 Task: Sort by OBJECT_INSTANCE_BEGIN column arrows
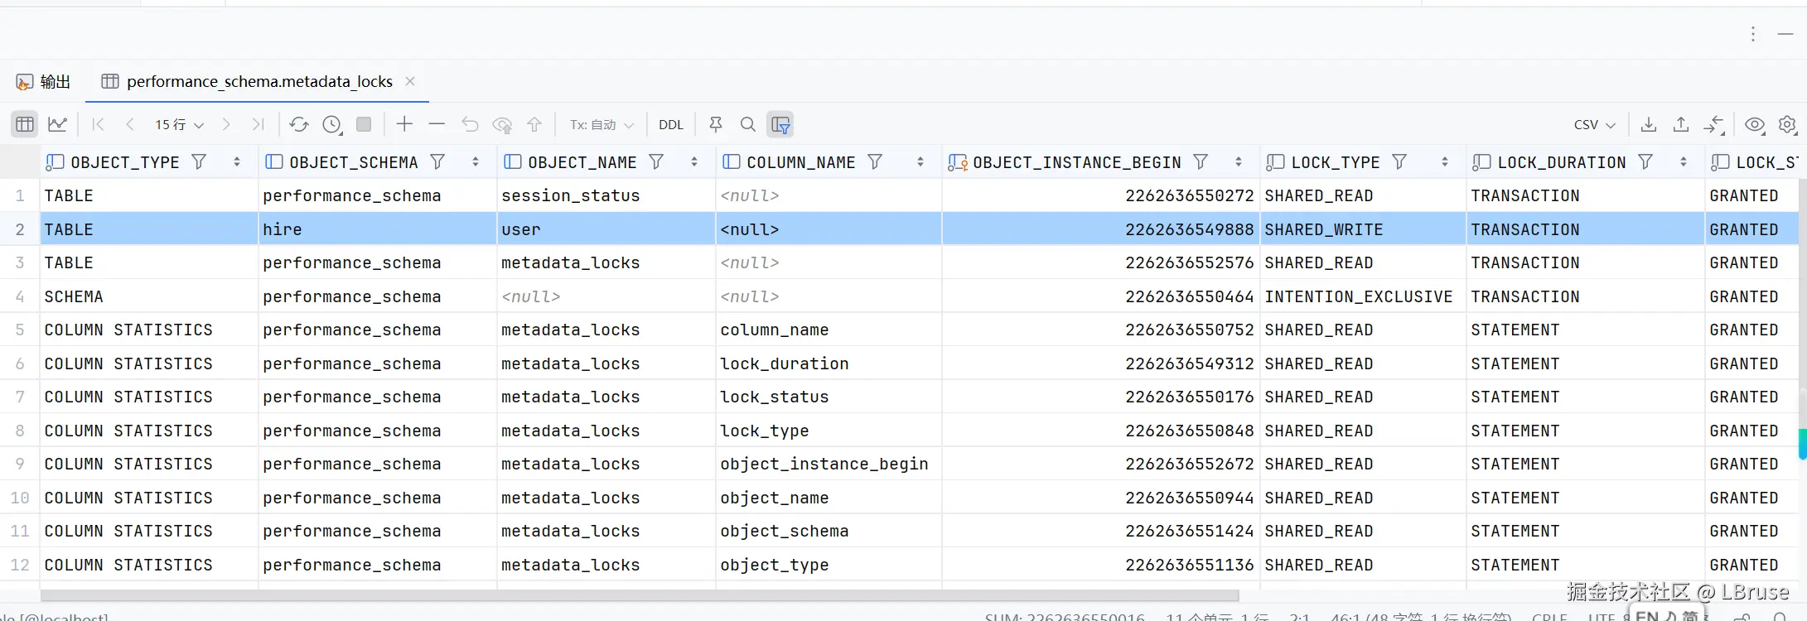point(1239,162)
